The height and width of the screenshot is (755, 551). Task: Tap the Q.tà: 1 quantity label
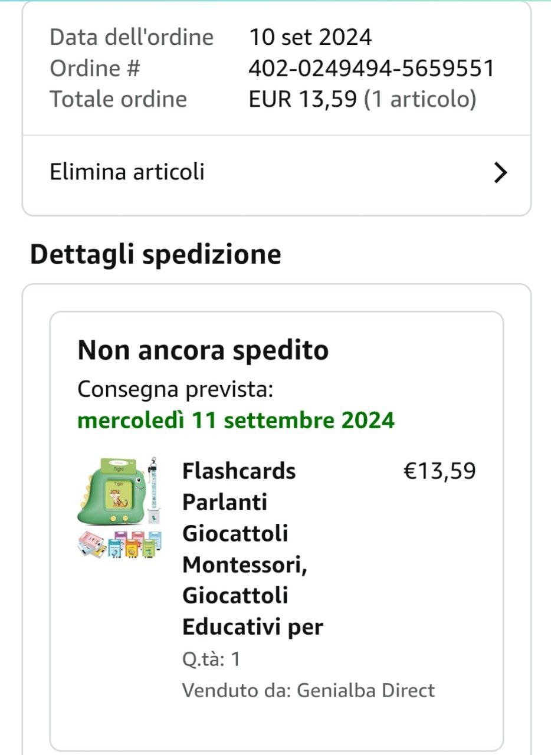click(211, 659)
